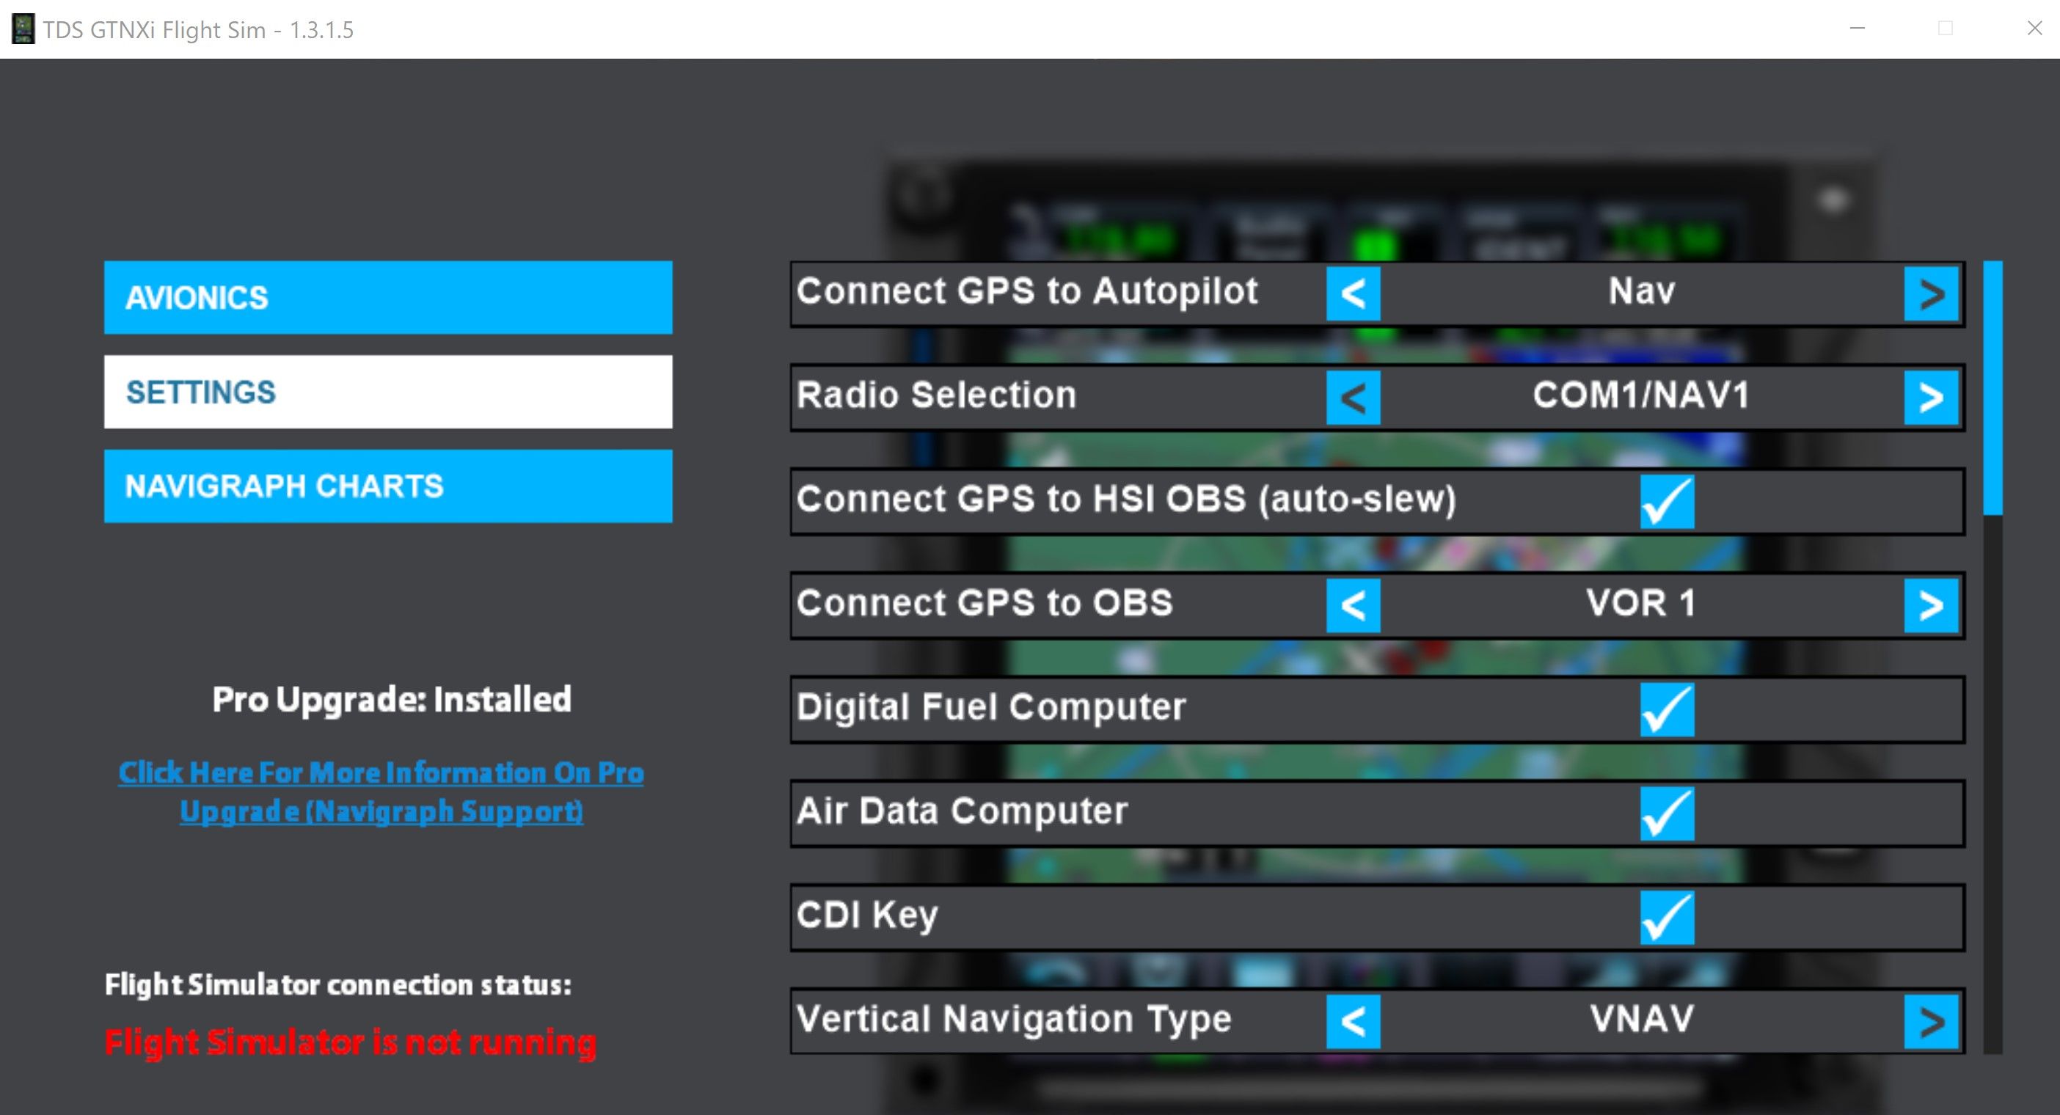This screenshot has width=2060, height=1115.
Task: Toggle Connect GPS to HSI OBS checkbox
Action: coord(1668,502)
